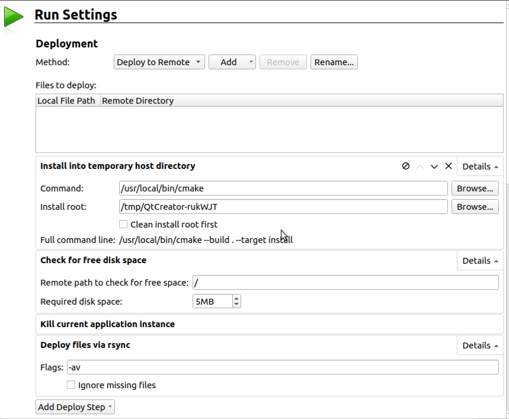Click the rsync Flags input field

coord(283,367)
